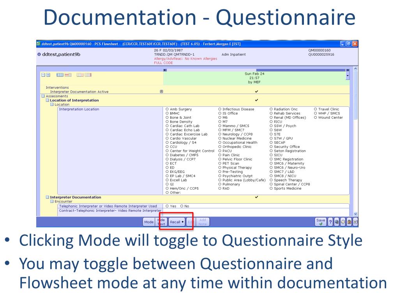Select the faded table layout icon with pink column
Screen dimensions: 399x299
(x=80, y=75)
